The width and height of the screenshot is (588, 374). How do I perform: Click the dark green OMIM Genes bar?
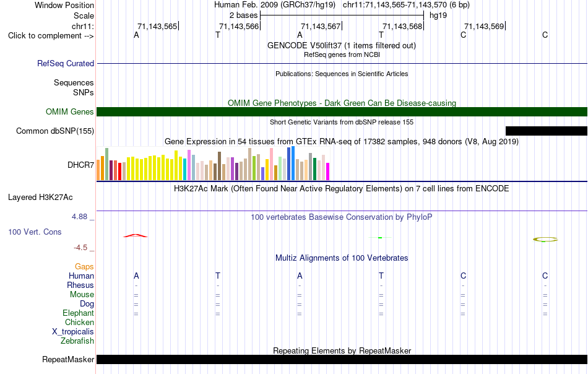342,112
